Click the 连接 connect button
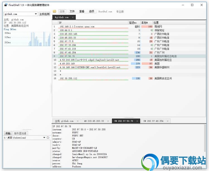 coord(62,11)
